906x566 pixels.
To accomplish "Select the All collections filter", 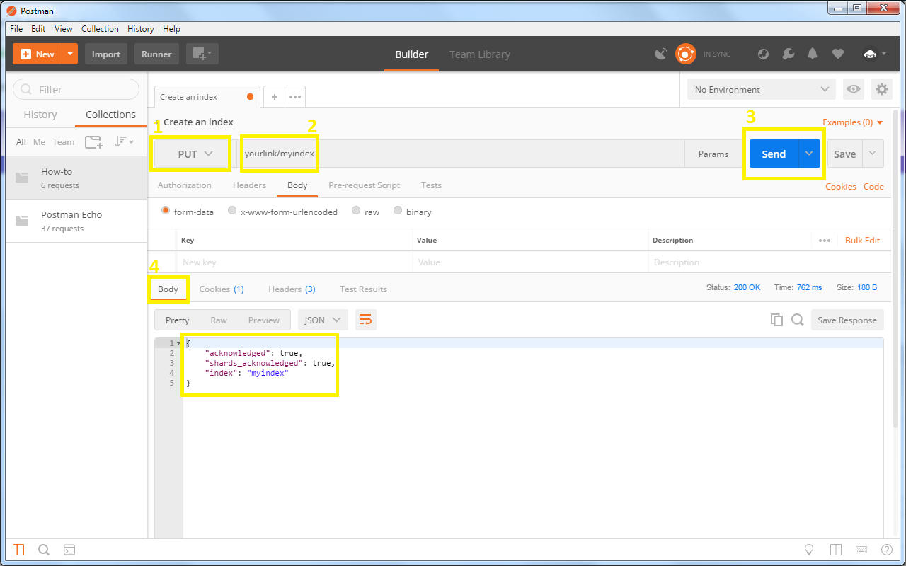I will pyautogui.click(x=21, y=142).
